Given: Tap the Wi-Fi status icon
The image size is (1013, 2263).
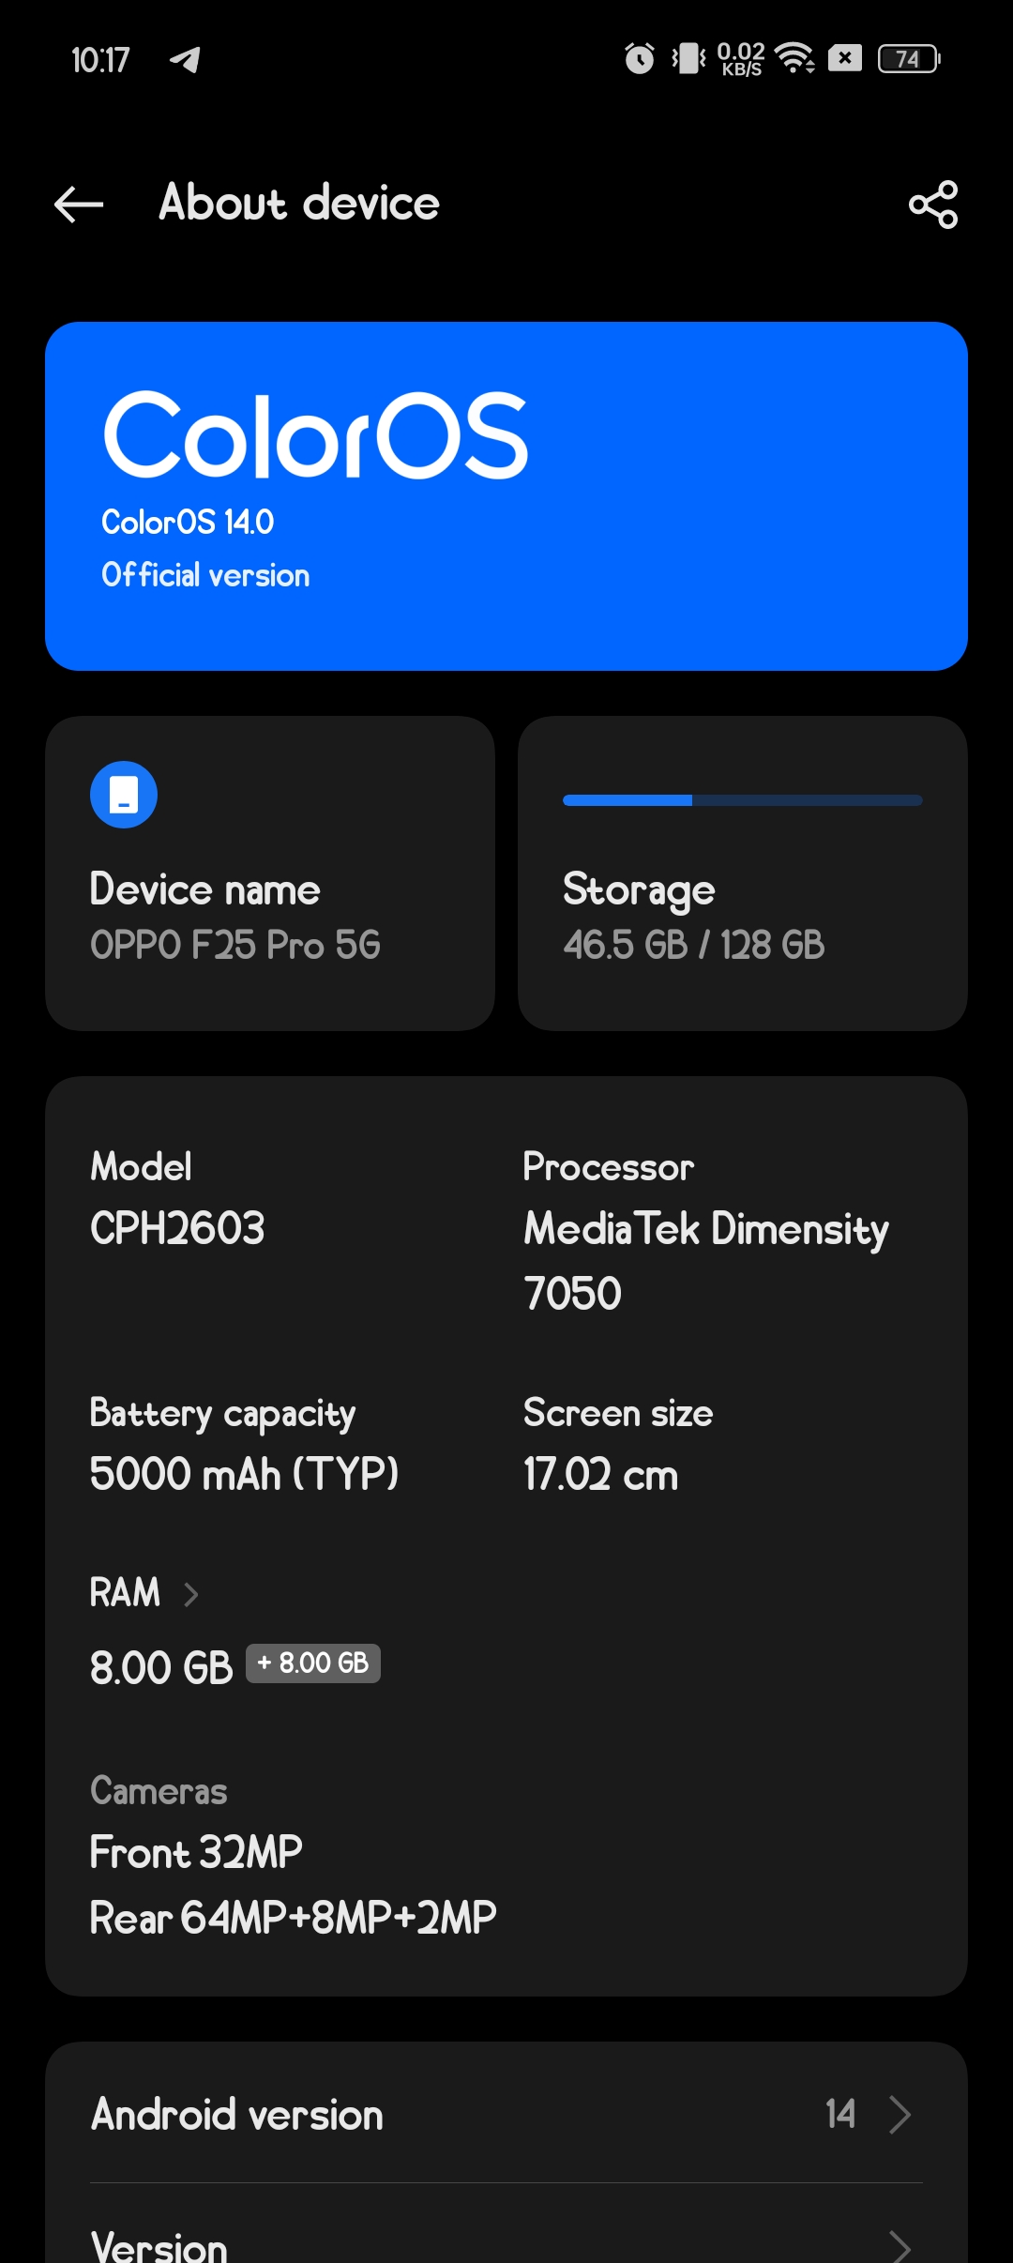Looking at the screenshot, I should coord(795,59).
